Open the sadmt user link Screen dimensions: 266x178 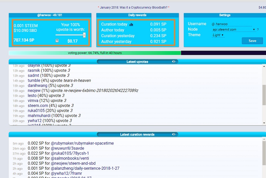pyautogui.click(x=34, y=75)
